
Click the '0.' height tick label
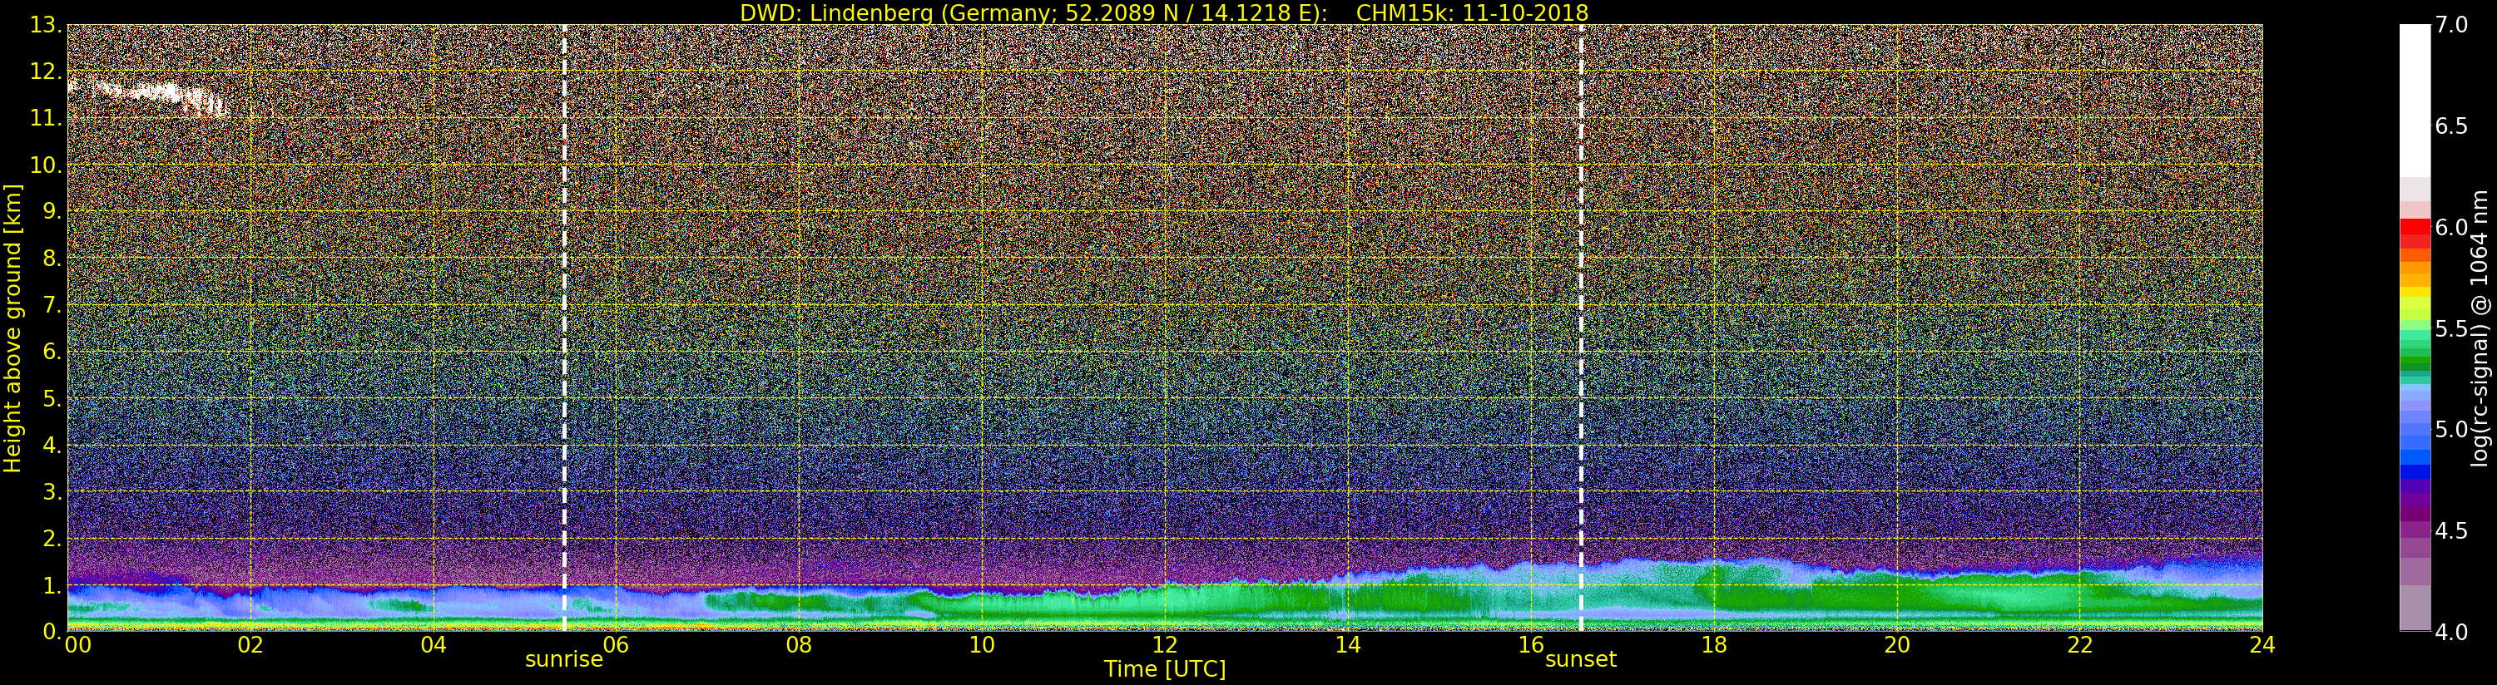point(52,631)
